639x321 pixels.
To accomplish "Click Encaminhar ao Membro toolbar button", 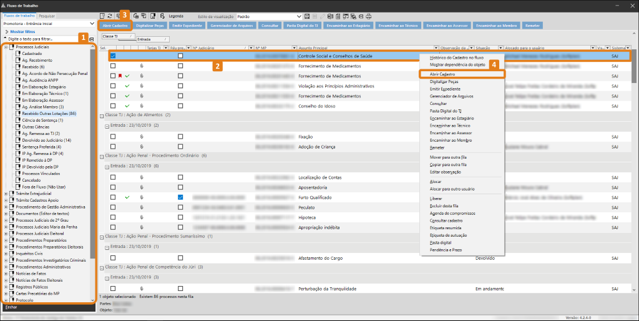I will click(x=496, y=25).
